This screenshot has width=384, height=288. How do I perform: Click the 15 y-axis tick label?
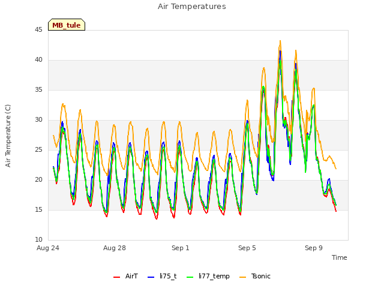click(38, 209)
